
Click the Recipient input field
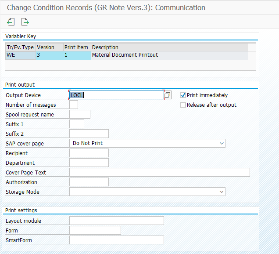click(x=89, y=153)
